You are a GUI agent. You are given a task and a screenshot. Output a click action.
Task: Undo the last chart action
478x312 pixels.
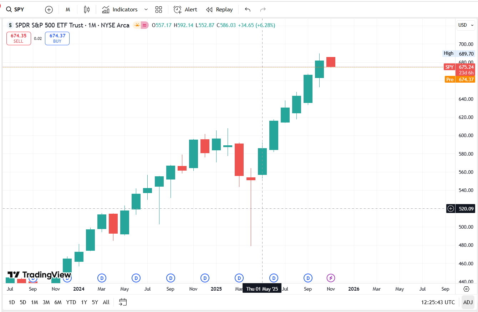pos(248,10)
